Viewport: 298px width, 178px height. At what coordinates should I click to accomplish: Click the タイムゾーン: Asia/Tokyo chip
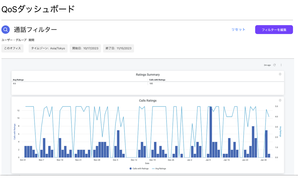point(48,48)
